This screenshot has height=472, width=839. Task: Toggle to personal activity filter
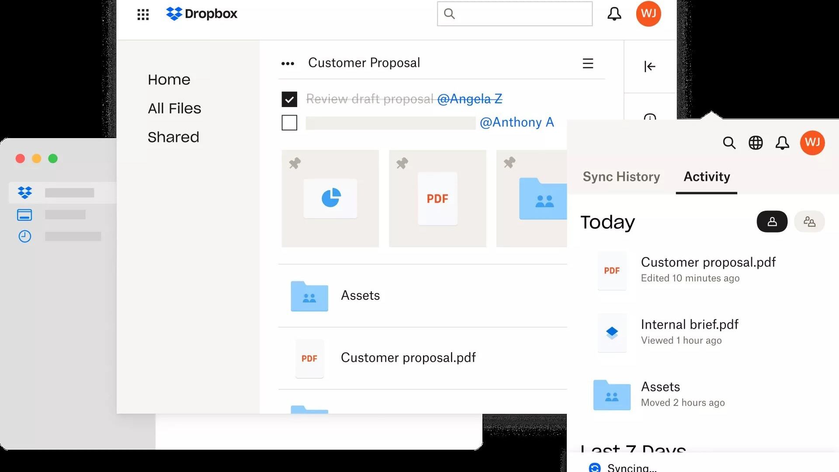(x=772, y=222)
